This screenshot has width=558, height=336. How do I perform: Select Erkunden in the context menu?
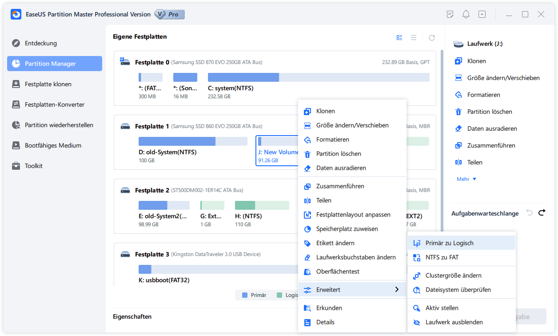coord(352,308)
